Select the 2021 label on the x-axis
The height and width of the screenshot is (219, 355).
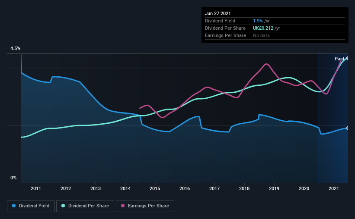333,188
